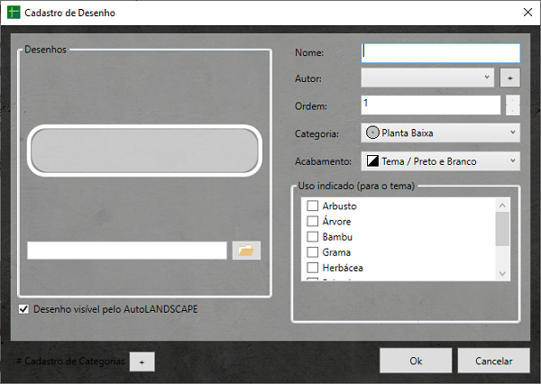
Task: Click the black and white Acabamento icon
Action: [372, 161]
